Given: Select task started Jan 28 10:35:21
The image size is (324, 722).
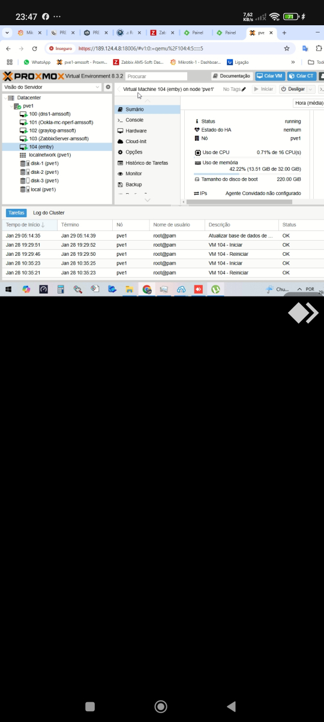Looking at the screenshot, I should 163,273.
